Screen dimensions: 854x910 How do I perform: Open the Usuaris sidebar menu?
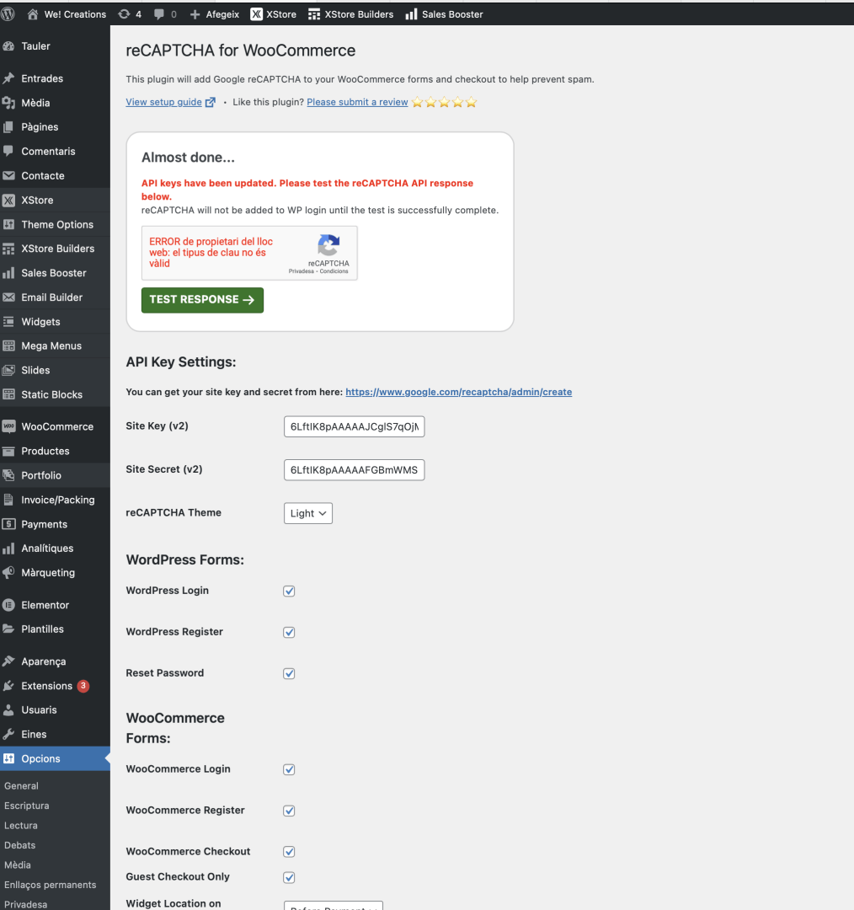pyautogui.click(x=55, y=709)
